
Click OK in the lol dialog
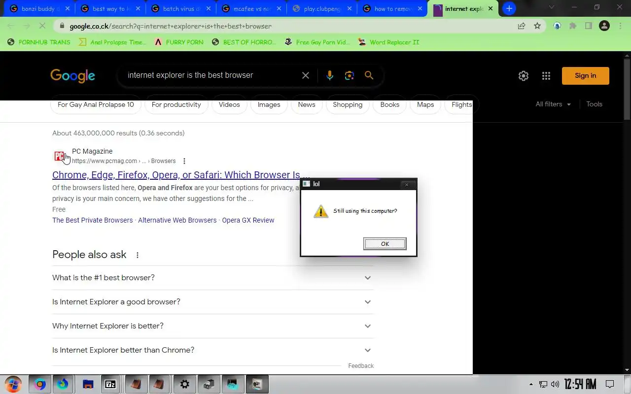(385, 244)
